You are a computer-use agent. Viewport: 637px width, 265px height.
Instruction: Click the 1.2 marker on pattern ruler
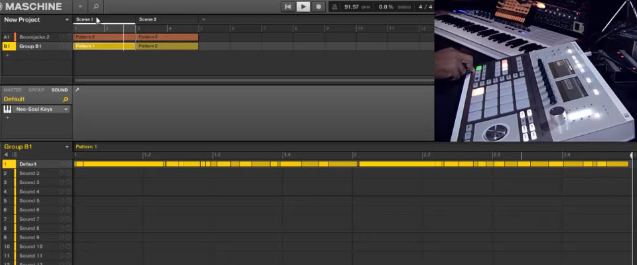[x=147, y=155]
